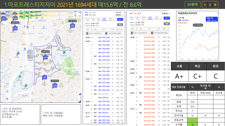Click the VS 가격비교 pill on the chart
This screenshot has width=225, height=126.
198,25
